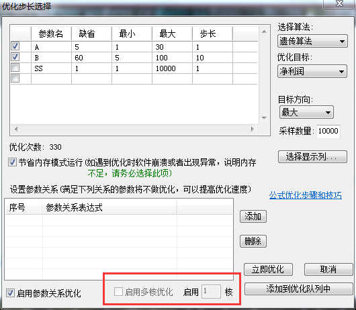356x310 pixels.
Task: Click the parameter table scroll down arrow
Action: click(264, 118)
